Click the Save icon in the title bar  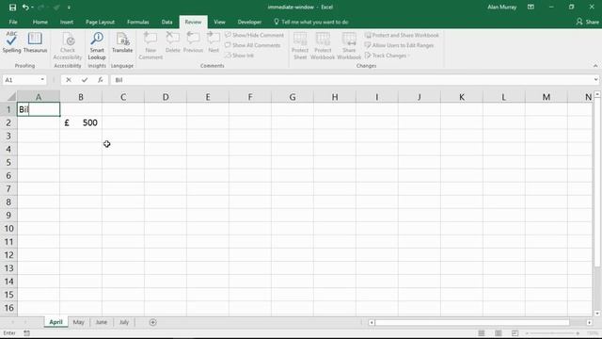tap(12, 8)
